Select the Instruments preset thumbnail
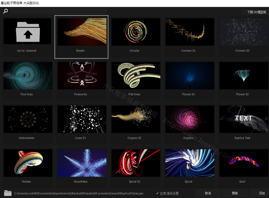 pos(28,119)
